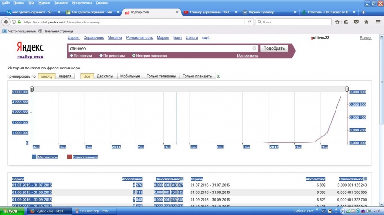The height and width of the screenshot is (215, 384).
Task: Go back with the browser back arrow
Action: (x=6, y=22)
